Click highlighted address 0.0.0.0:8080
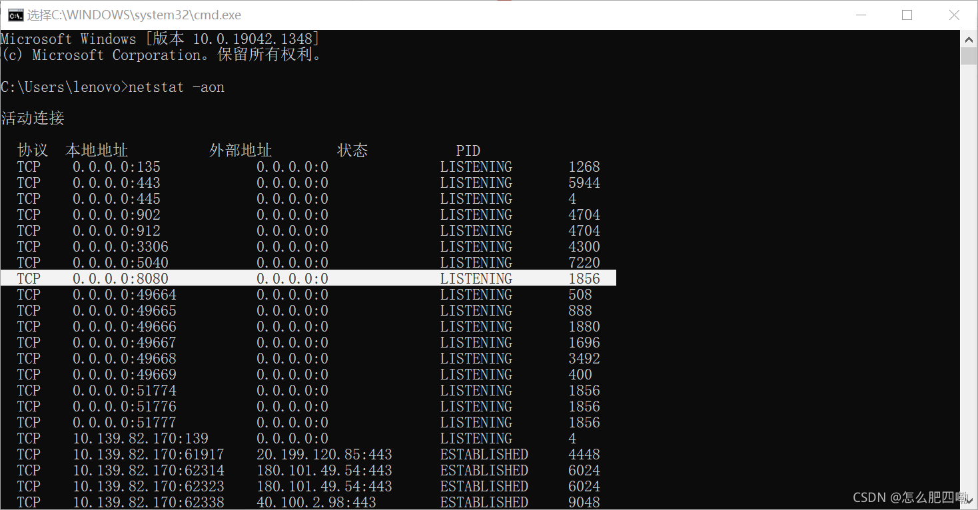 tap(121, 279)
